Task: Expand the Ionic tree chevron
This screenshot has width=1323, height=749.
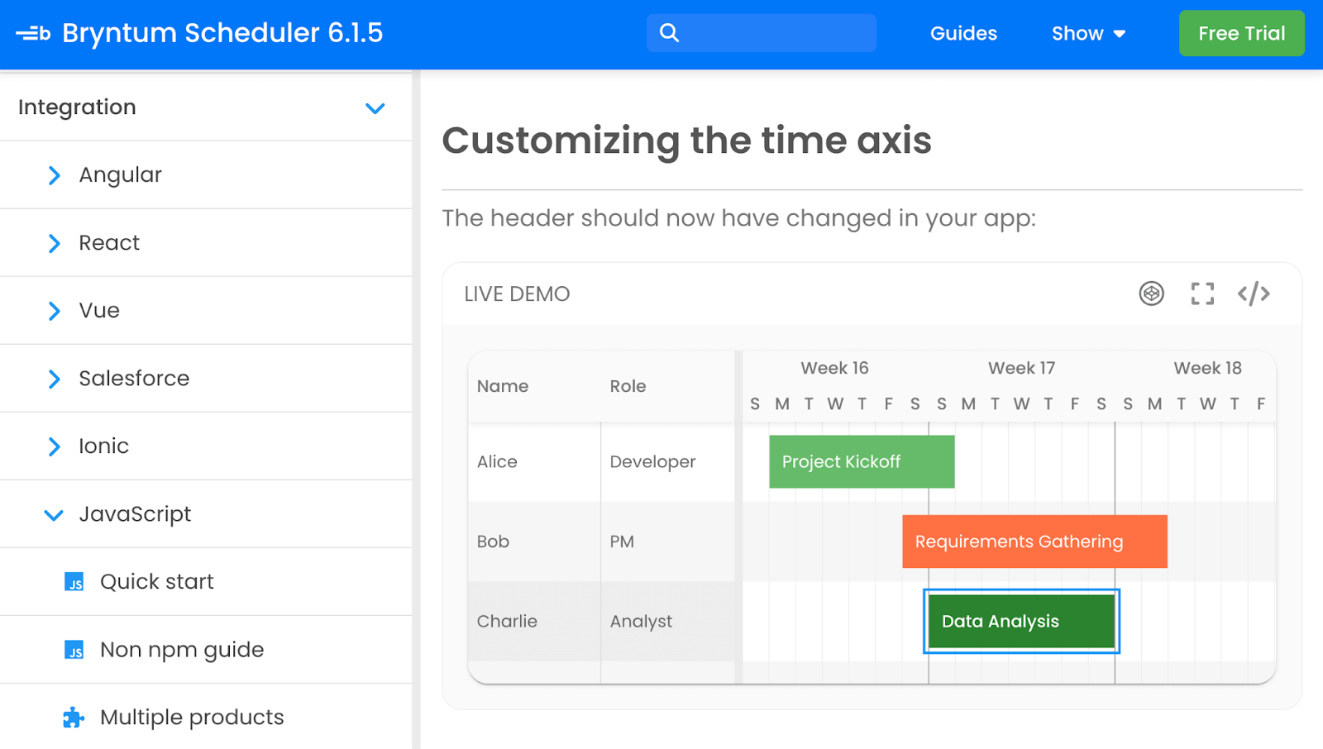Action: click(54, 446)
